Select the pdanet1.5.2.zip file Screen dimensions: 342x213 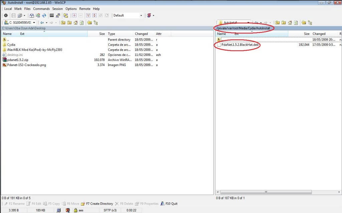[17, 60]
